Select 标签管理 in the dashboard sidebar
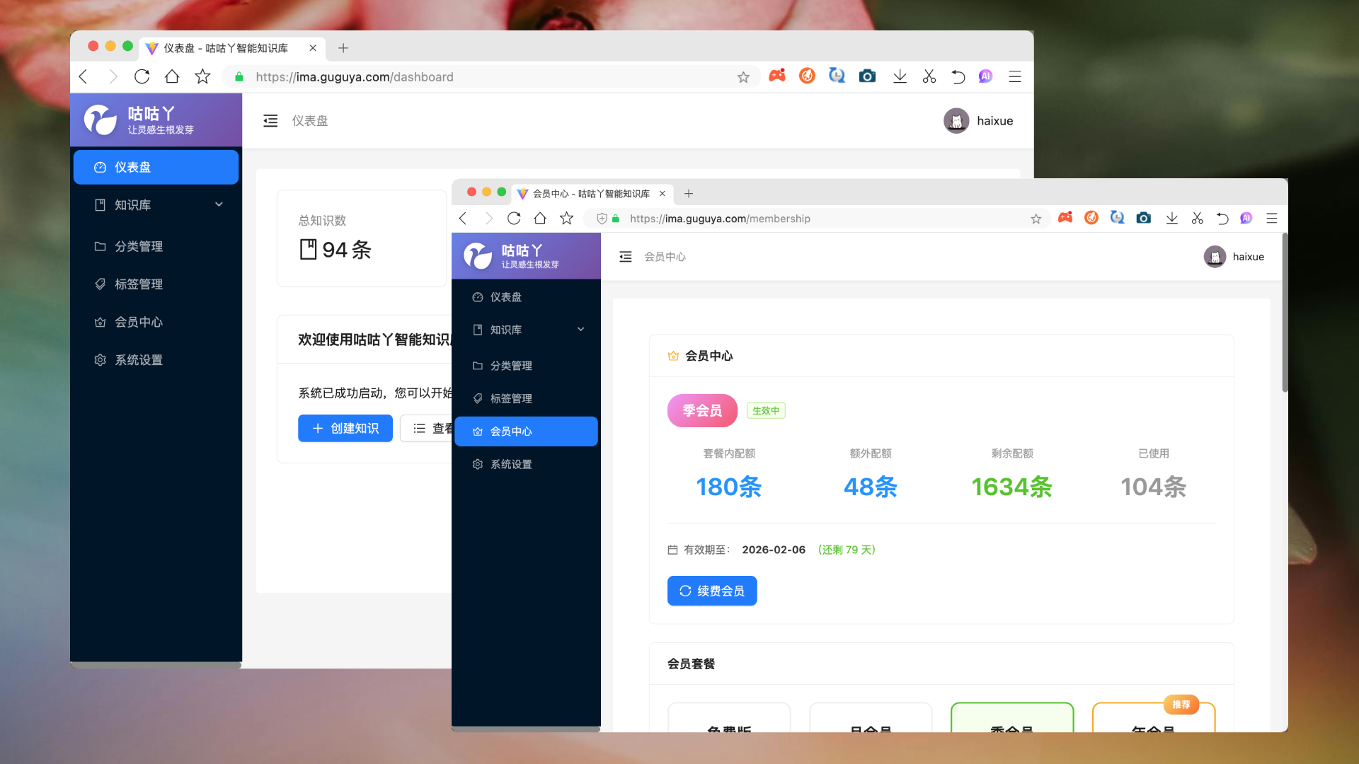 [139, 284]
